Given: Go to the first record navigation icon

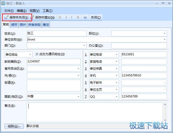Looking at the screenshot, I should click(x=60, y=17).
